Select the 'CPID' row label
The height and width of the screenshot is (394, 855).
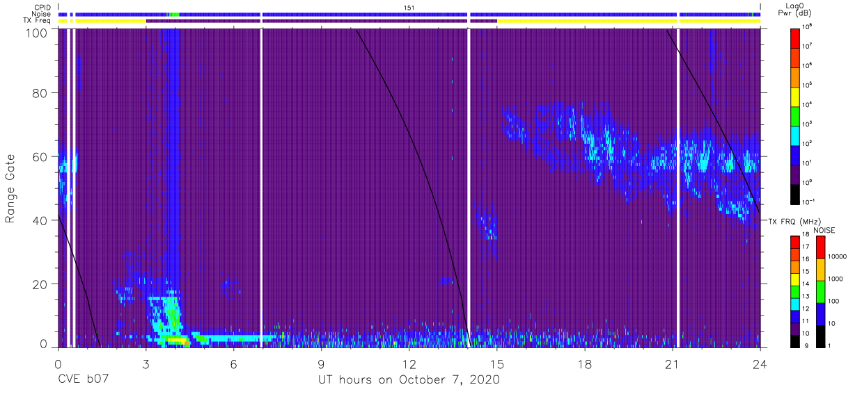click(x=42, y=7)
